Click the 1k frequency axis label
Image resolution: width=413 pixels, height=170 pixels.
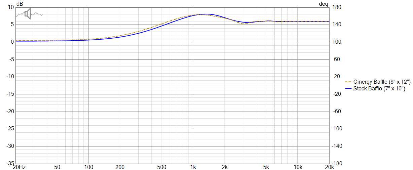pos(193,167)
